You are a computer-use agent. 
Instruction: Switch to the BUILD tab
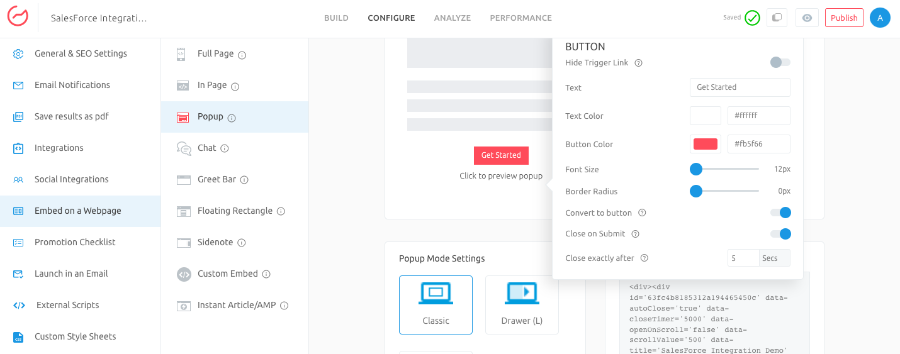point(336,18)
